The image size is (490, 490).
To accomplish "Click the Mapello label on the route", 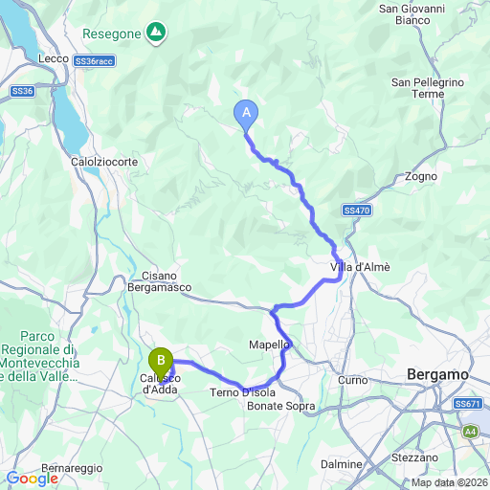I will click(269, 345).
